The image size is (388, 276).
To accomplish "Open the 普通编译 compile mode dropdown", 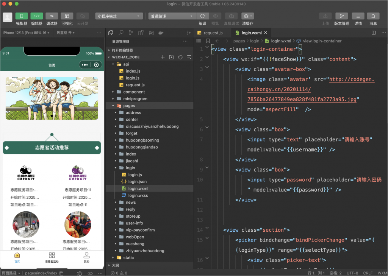I will point(172,16).
